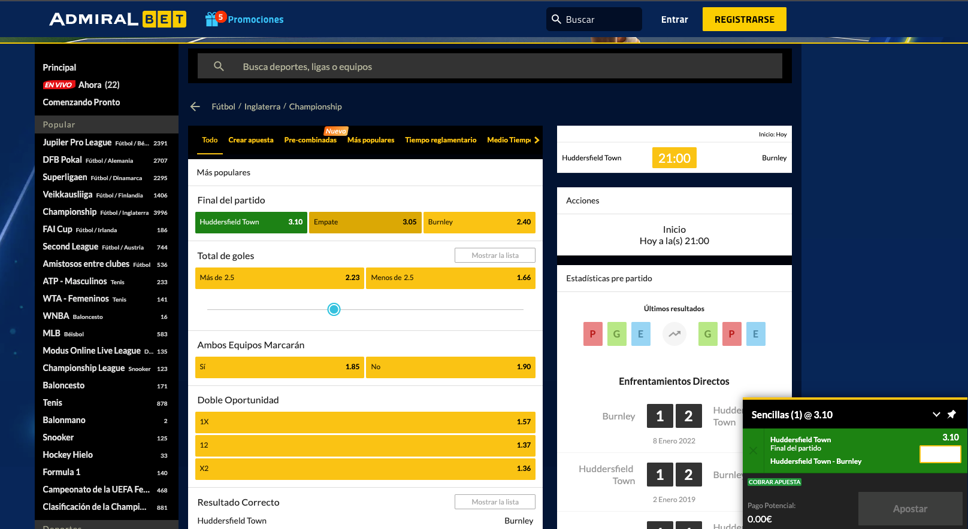The image size is (968, 529).
Task: Click the REGISTRARSE button
Action: point(745,19)
